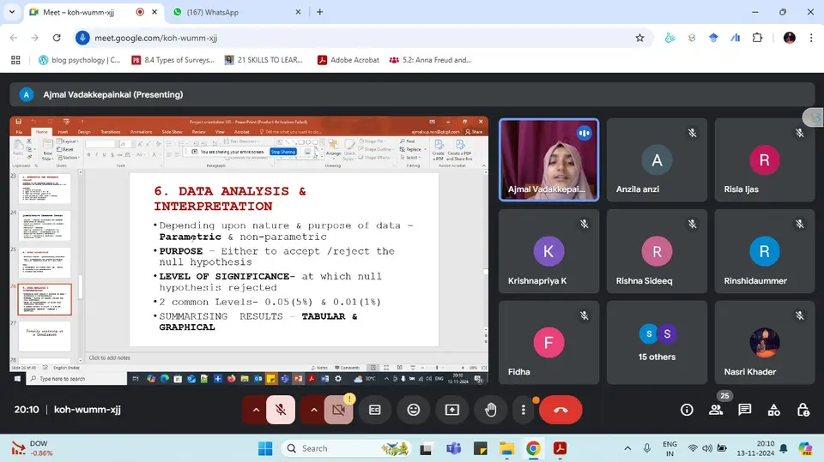Bookmark this page with the star

coord(639,38)
